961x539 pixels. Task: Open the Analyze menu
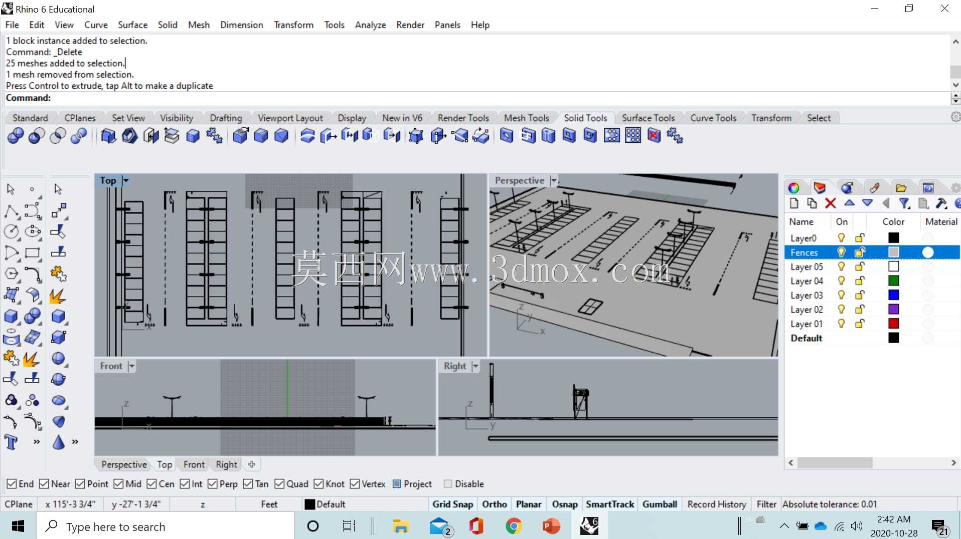click(370, 25)
